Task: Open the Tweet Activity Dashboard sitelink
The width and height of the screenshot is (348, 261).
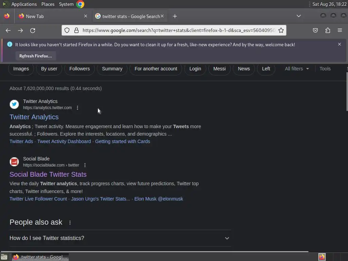Action: 64,141
